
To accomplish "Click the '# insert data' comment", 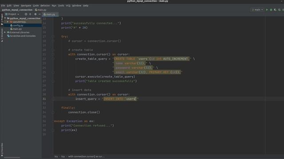I will [x=80, y=90].
